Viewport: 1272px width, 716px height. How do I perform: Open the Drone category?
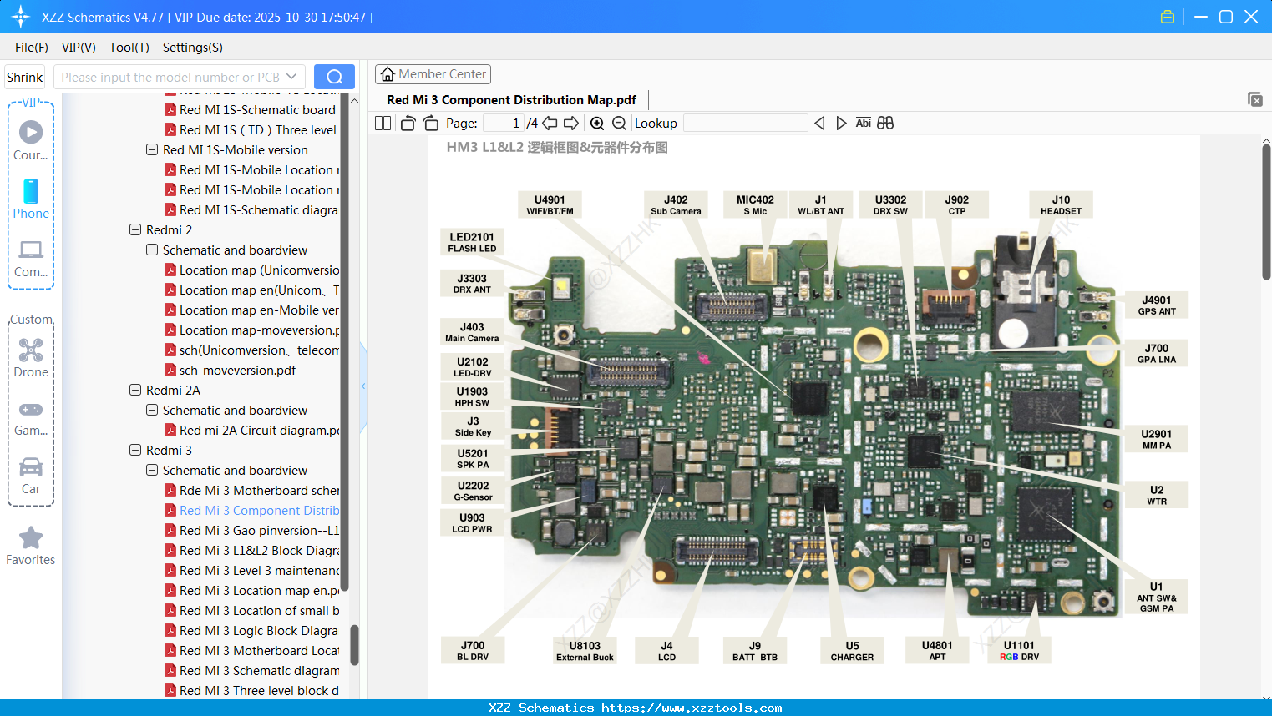click(x=31, y=358)
